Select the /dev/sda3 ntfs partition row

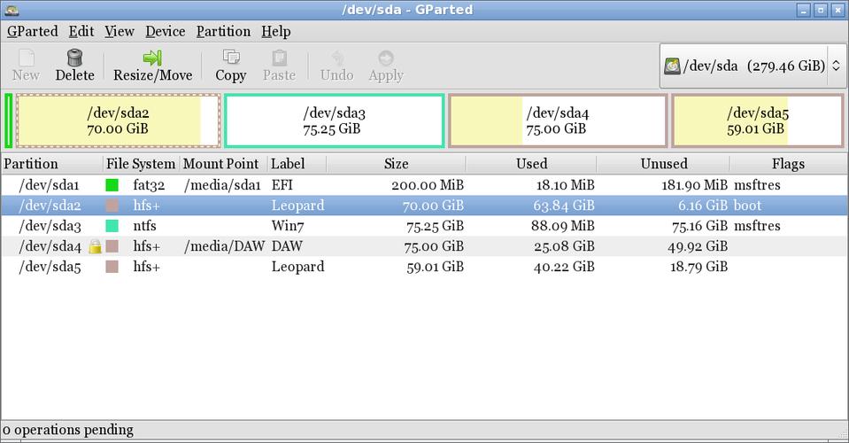pos(354,226)
